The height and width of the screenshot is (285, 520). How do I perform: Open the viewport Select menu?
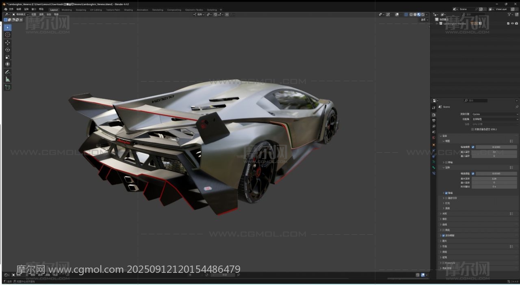click(41, 14)
